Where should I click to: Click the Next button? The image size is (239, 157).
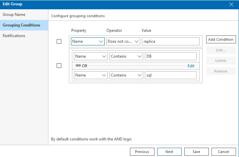click(169, 152)
